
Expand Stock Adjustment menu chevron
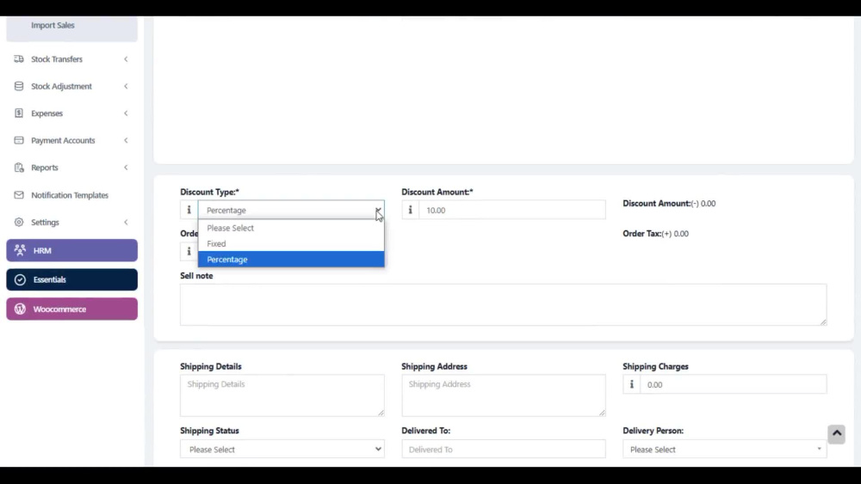[126, 86]
